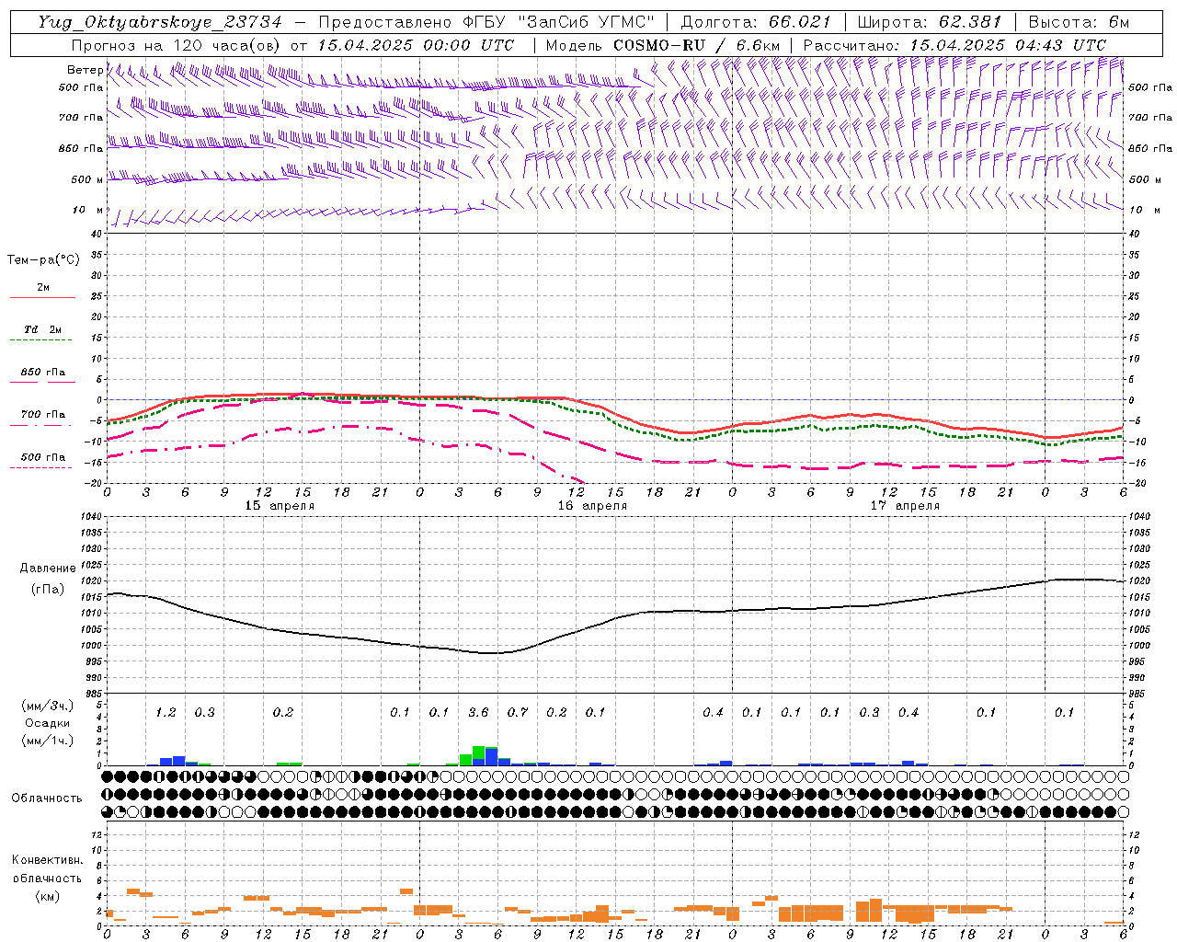1177x942 pixels.
Task: Click the Осадки precipitation panel label
Action: [48, 723]
